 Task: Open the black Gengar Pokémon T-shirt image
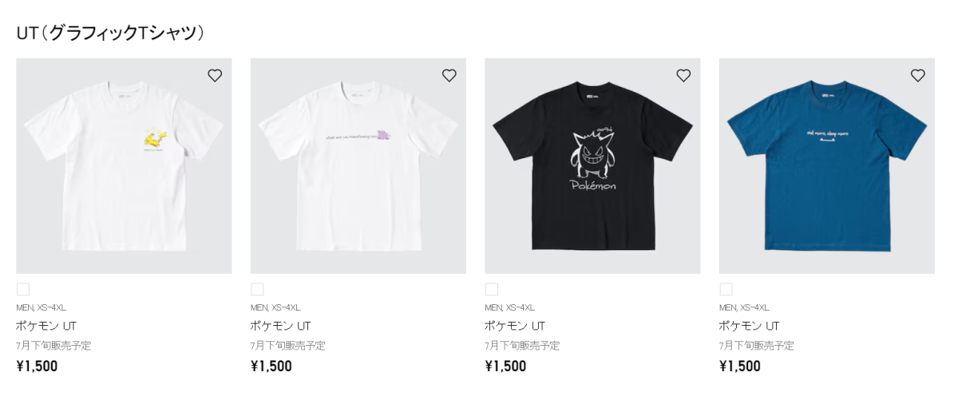[x=592, y=166]
